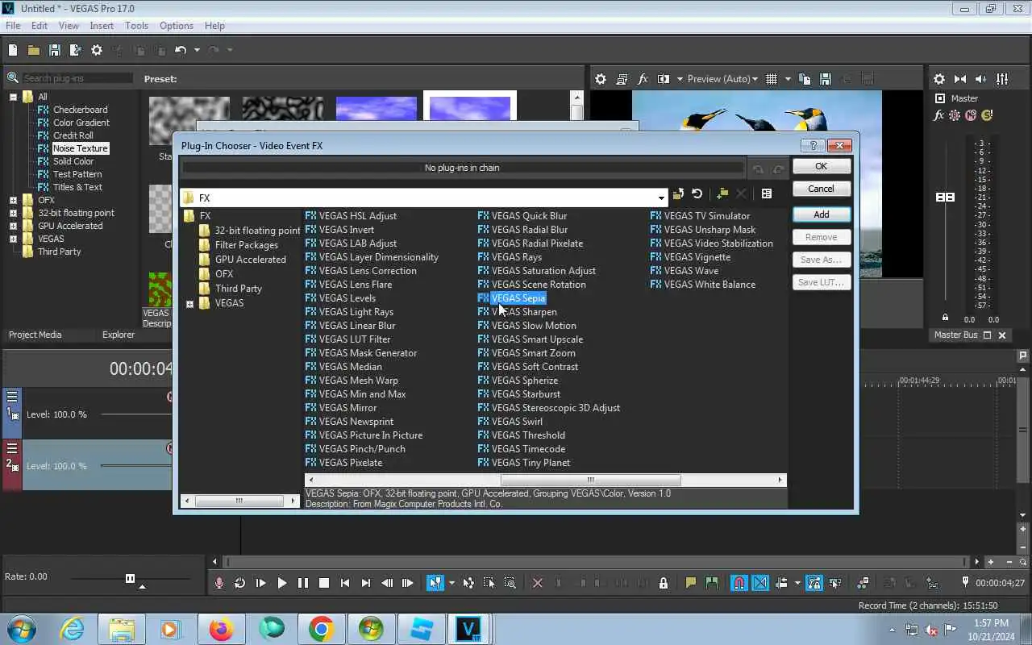Open the Edit menu
The width and height of the screenshot is (1032, 645).
pos(39,26)
